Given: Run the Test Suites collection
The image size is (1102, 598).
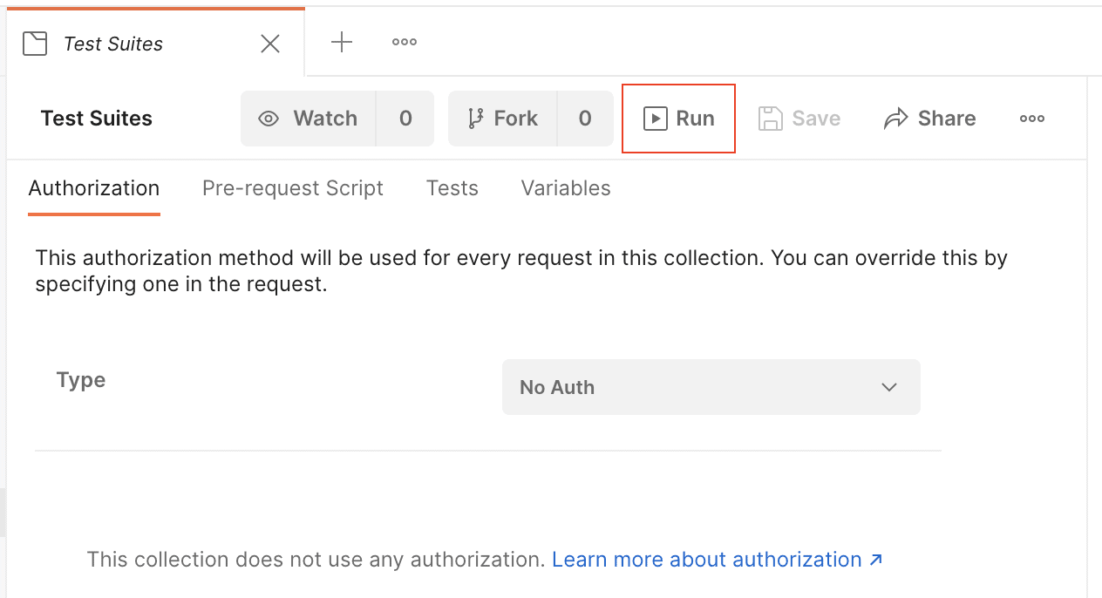Looking at the screenshot, I should tap(678, 119).
